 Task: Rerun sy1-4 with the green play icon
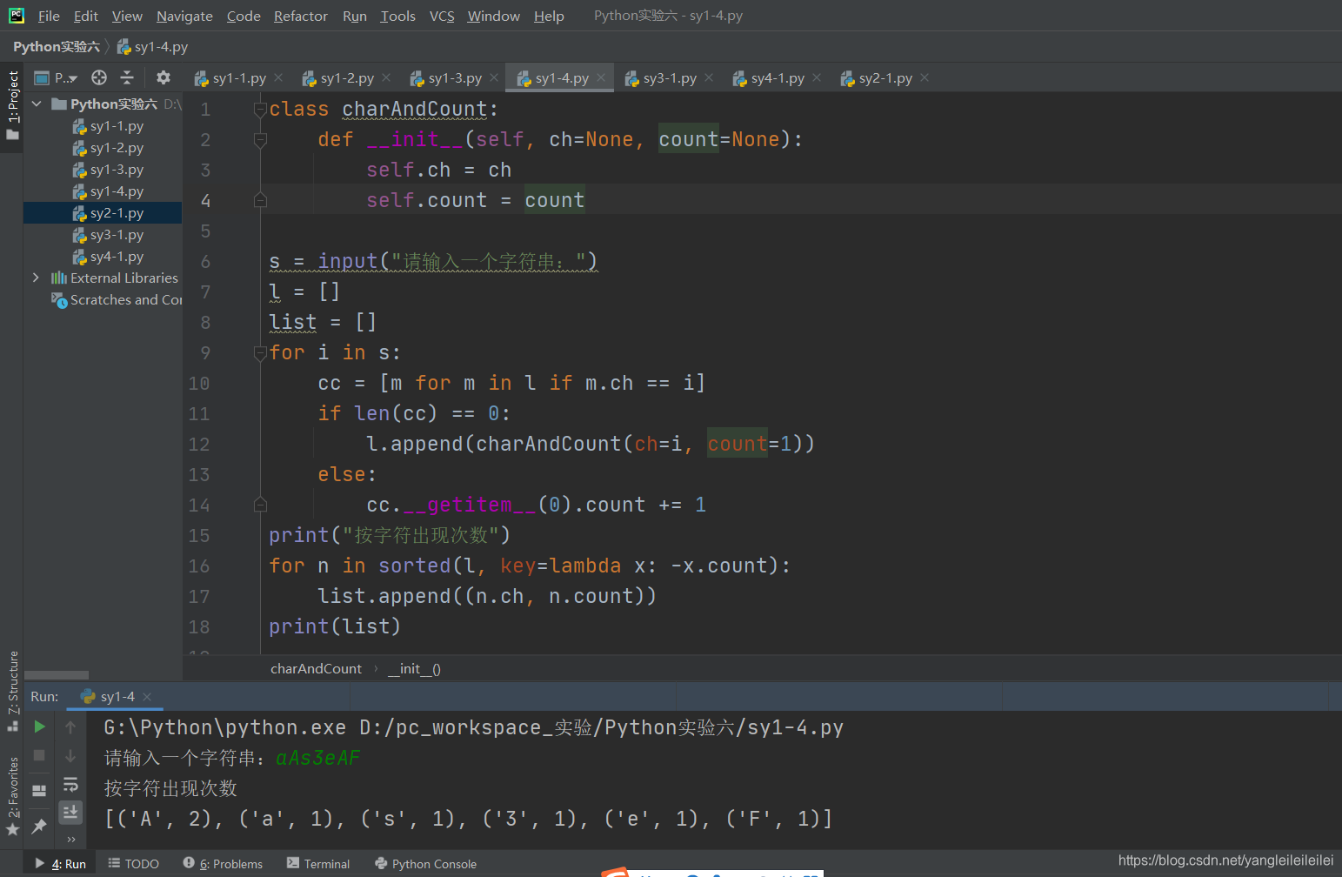[39, 726]
